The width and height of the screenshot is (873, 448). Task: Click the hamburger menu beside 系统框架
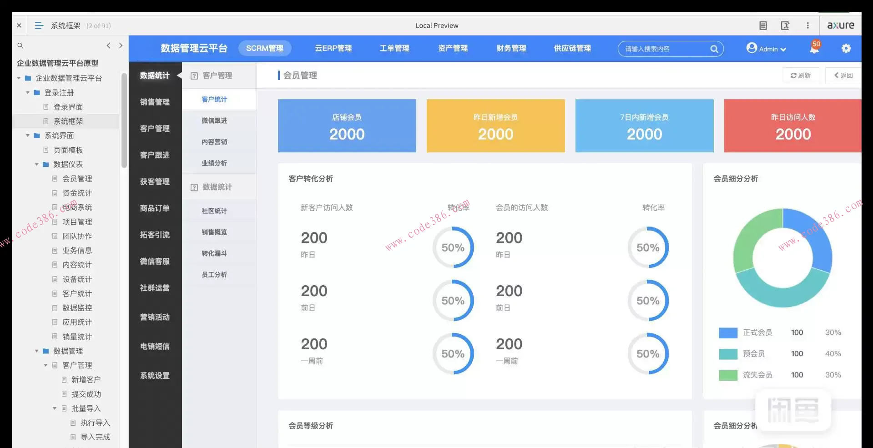click(39, 25)
